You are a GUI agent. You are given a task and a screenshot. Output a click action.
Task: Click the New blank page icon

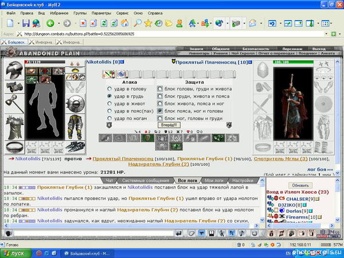pyautogui.click(x=10, y=23)
